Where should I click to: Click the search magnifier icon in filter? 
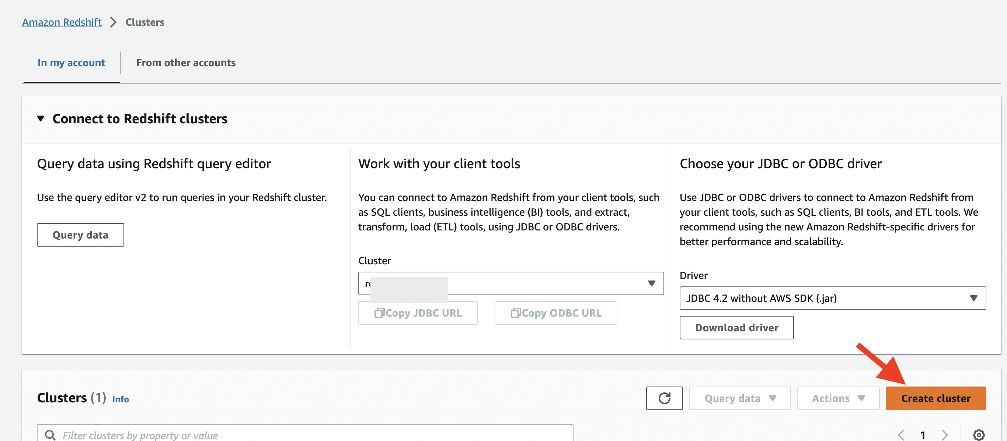point(50,434)
